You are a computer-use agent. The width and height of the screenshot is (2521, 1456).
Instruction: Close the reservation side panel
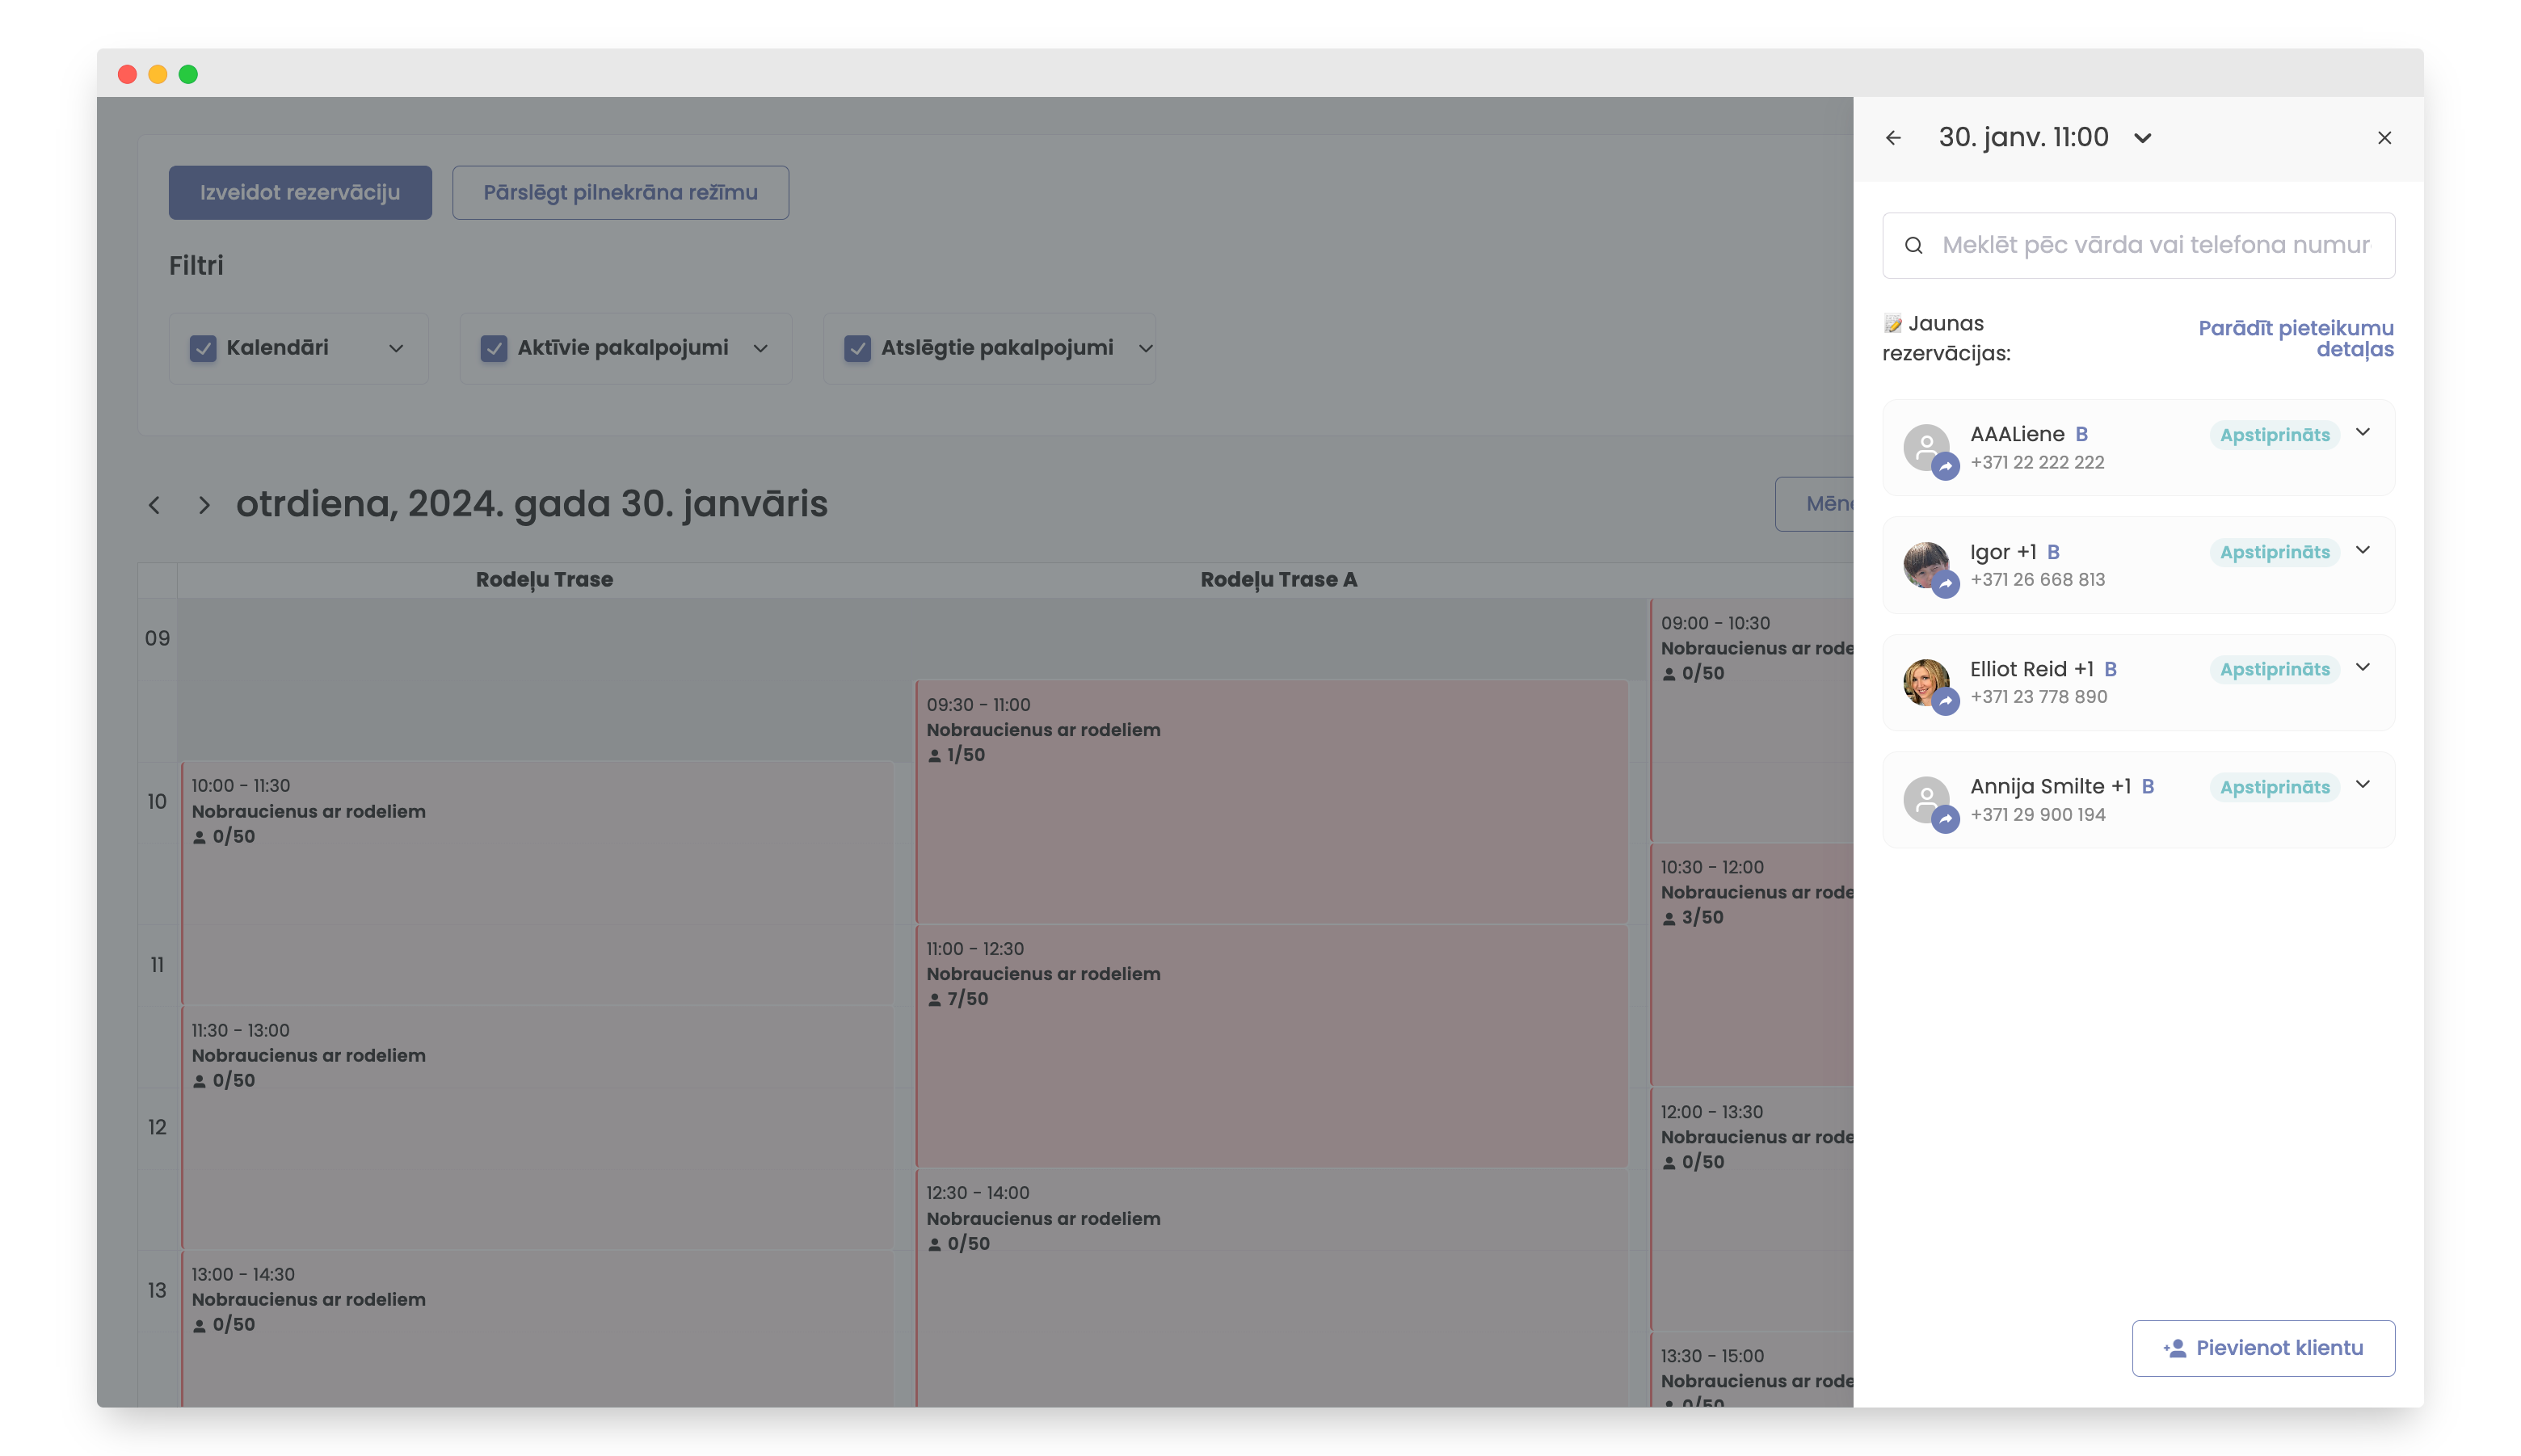[x=2384, y=138]
